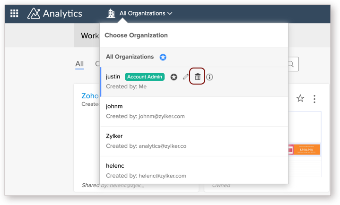The image size is (340, 205).
Task: Switch to the All workspaces tab
Action: point(79,64)
